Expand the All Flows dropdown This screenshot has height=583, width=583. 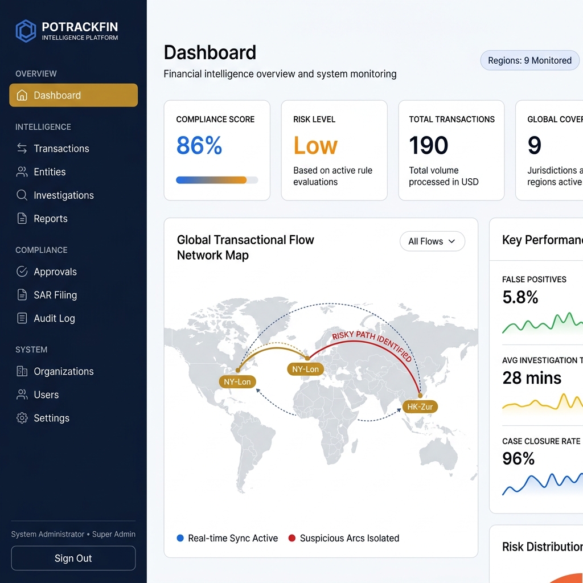432,241
